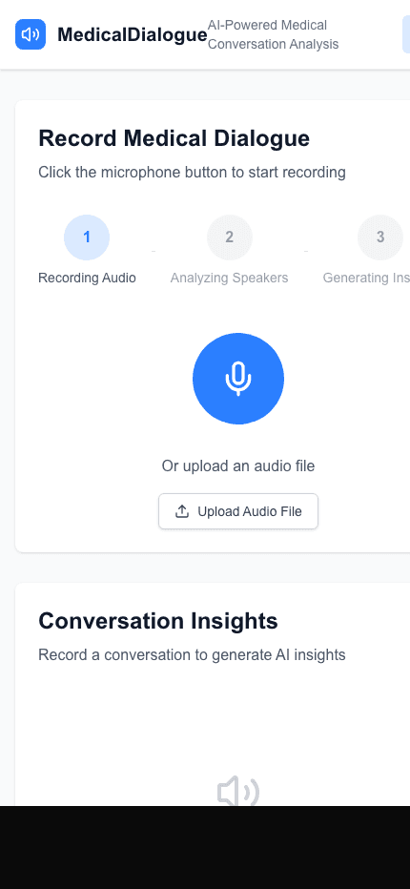The width and height of the screenshot is (410, 889).
Task: Click the gray speaker placeholder icon
Action: click(238, 792)
